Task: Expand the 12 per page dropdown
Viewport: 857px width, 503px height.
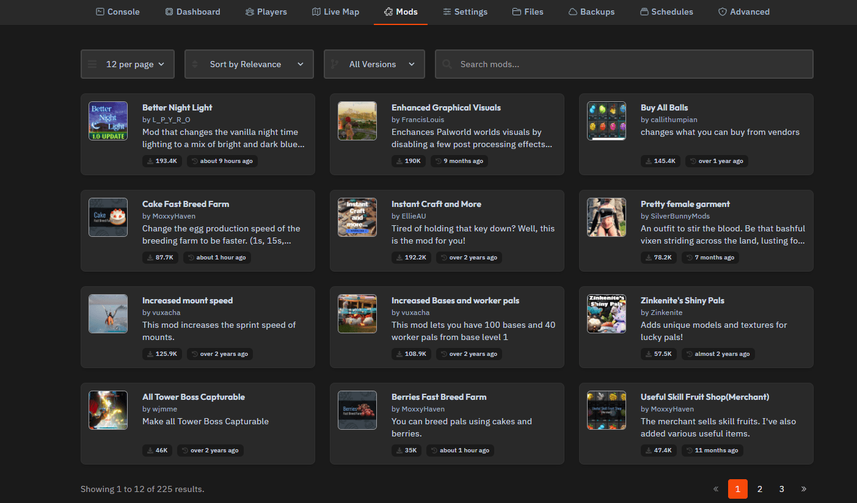Action: [x=128, y=64]
